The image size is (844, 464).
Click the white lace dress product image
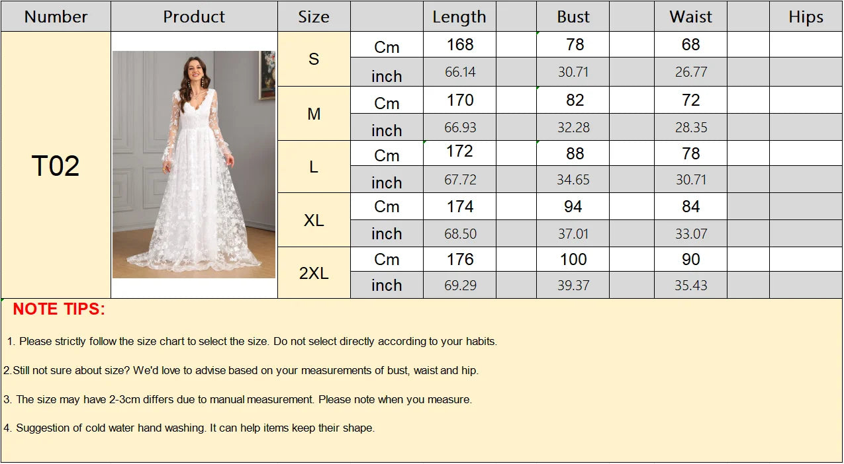pyautogui.click(x=194, y=165)
